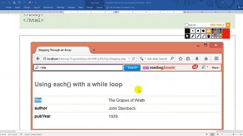The height and width of the screenshot is (136, 243).
Task: Open the Review ribbon tab
Action: click(x=71, y=8)
